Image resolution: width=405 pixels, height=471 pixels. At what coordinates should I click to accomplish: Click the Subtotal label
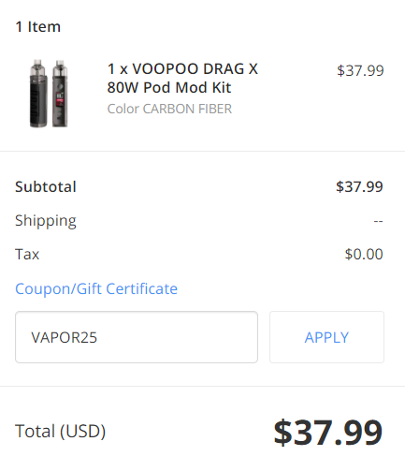[x=46, y=186]
